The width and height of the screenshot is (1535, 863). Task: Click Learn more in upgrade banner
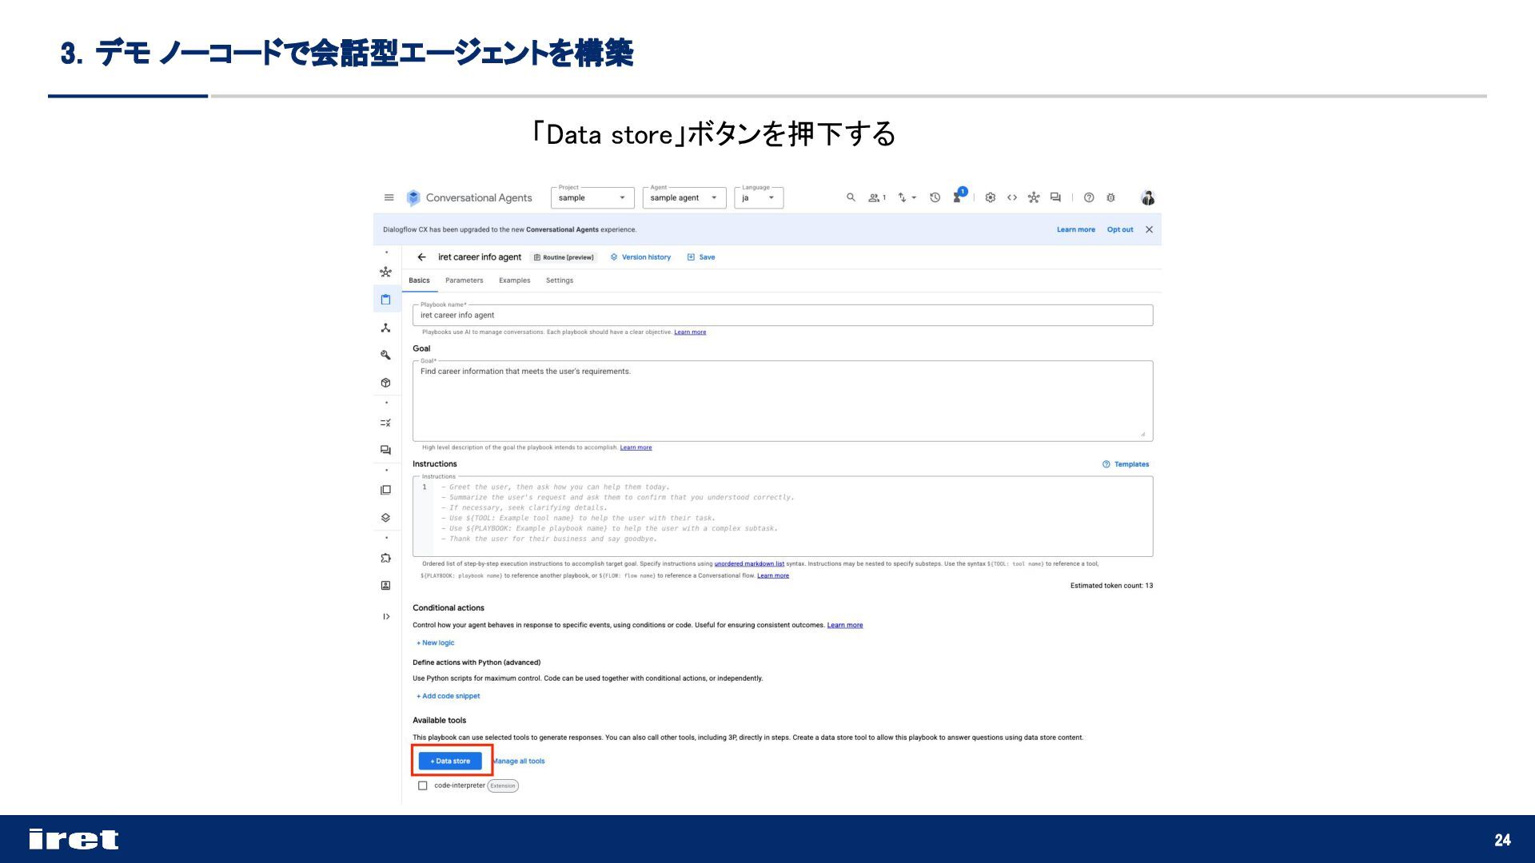tap(1076, 229)
